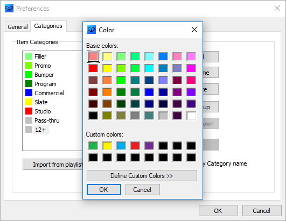Choose the black basic color in the bottom row
Image resolution: width=286 pixels, height=221 pixels.
(x=93, y=116)
